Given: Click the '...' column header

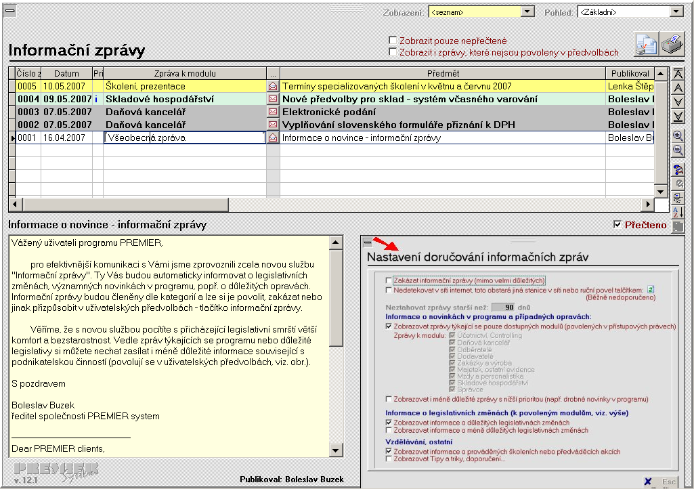Looking at the screenshot, I should coord(273,74).
